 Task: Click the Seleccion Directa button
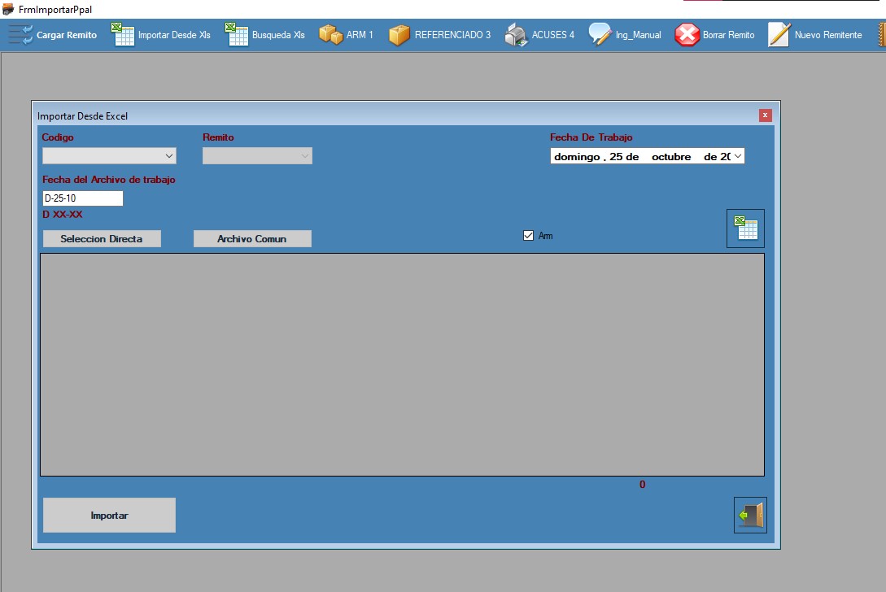tap(102, 238)
